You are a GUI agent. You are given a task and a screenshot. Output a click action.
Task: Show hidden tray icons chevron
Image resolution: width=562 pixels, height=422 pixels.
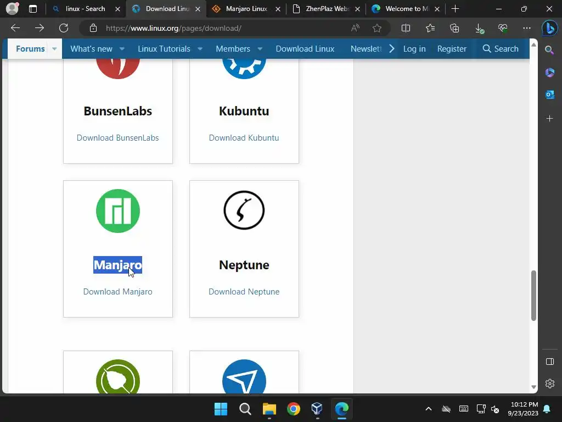tap(428, 409)
